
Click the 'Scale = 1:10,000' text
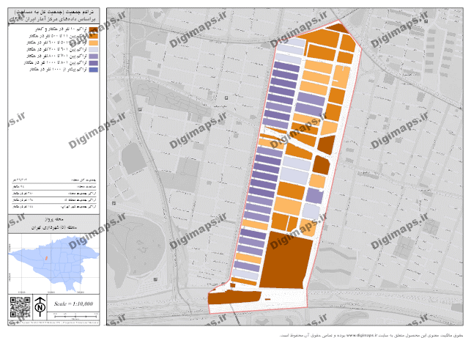73,304
